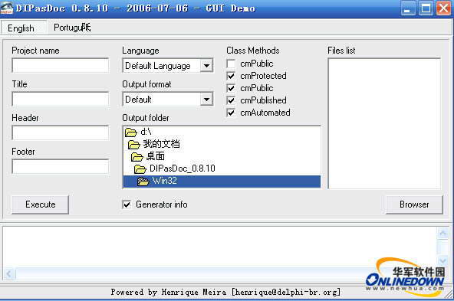The height and width of the screenshot is (301, 454).
Task: Click the open Win32 folder icon
Action: tap(143, 182)
